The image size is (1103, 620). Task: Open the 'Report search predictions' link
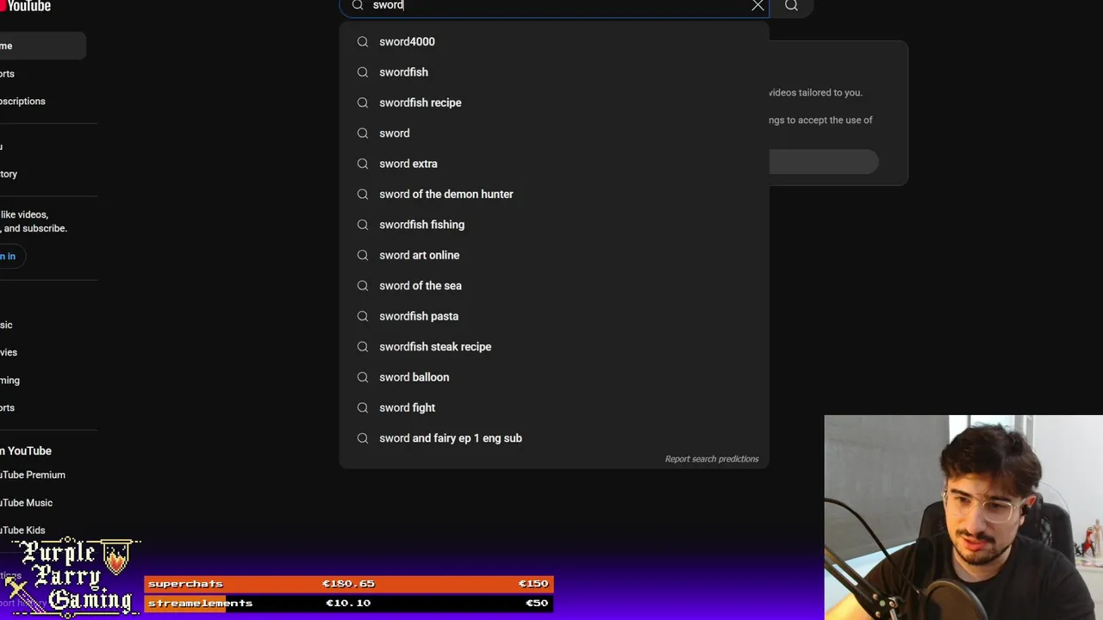(712, 459)
